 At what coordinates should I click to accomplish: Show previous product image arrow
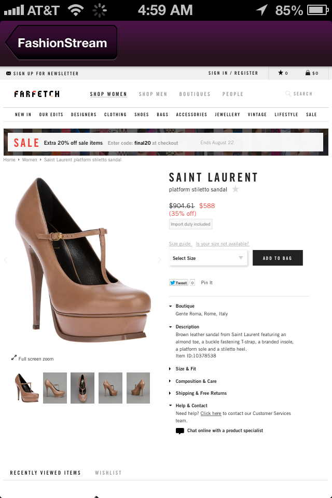pyautogui.click(x=5, y=260)
